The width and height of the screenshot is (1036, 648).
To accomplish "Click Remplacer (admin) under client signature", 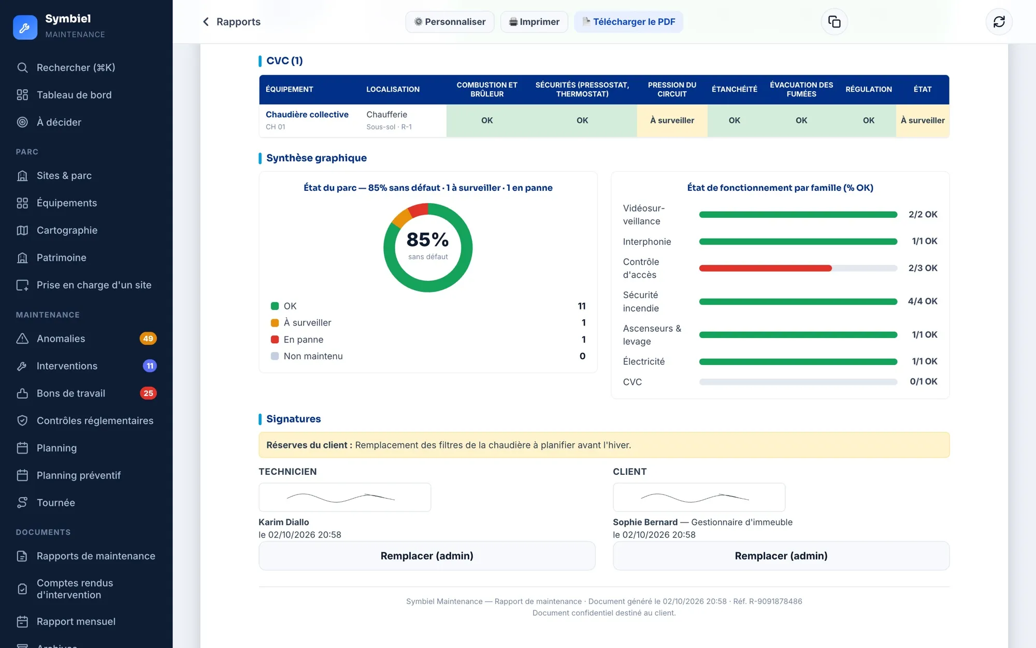I will (x=781, y=556).
